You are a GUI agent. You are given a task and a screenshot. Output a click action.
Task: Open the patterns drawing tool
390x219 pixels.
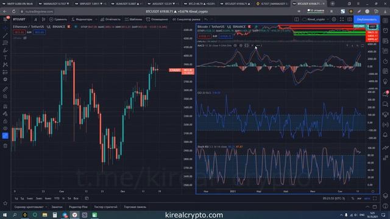click(5, 64)
